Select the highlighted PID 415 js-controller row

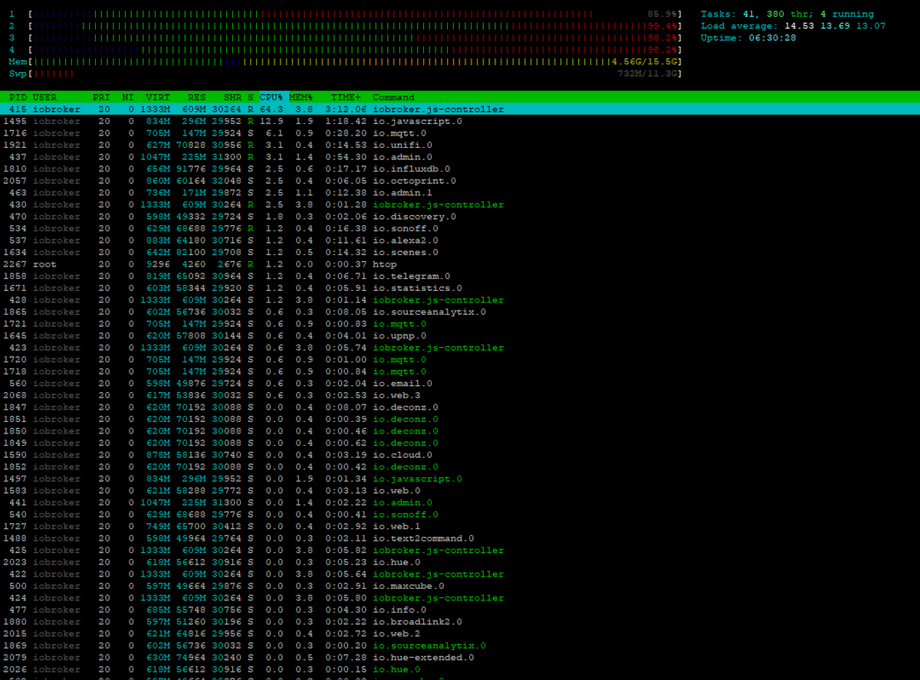(460, 109)
